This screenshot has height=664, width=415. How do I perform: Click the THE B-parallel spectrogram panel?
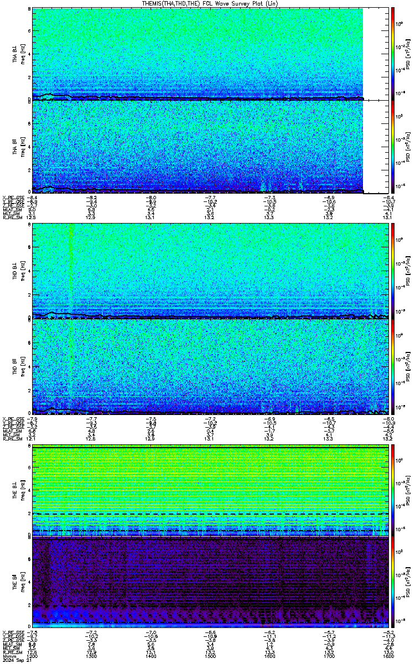click(x=211, y=582)
